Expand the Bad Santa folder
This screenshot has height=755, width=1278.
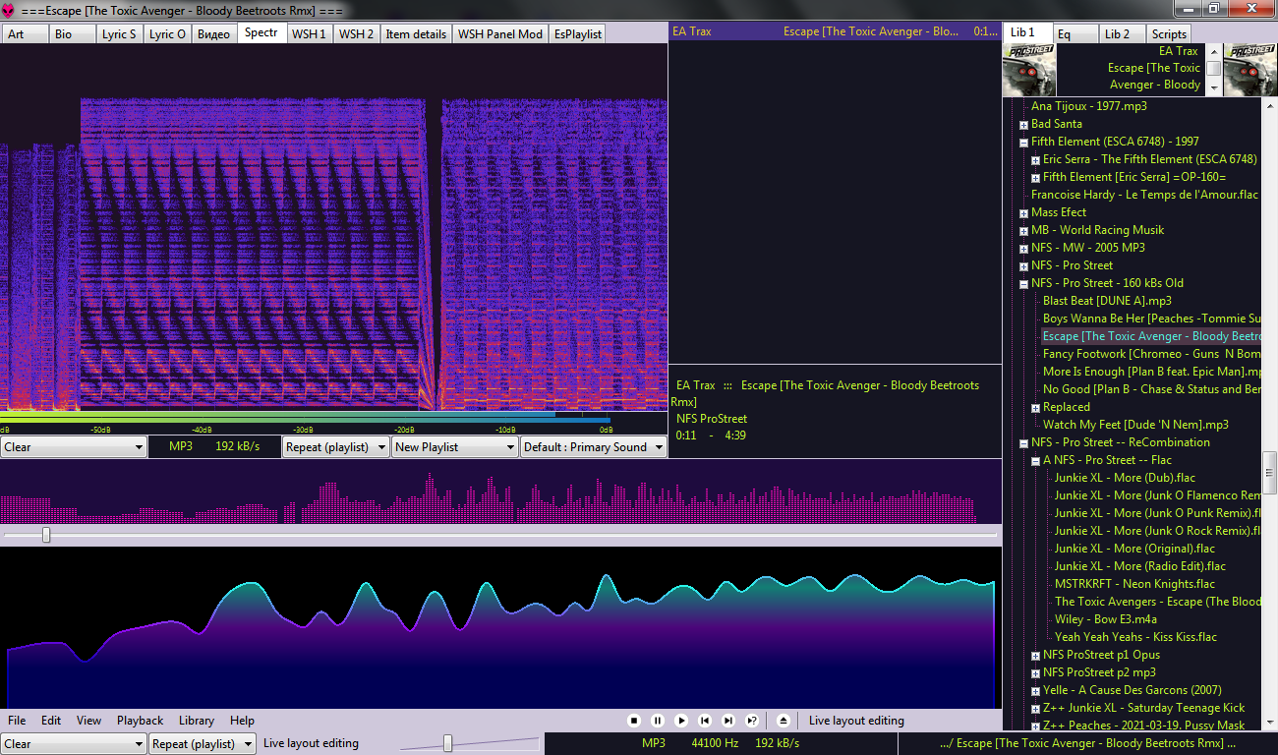click(x=1023, y=125)
